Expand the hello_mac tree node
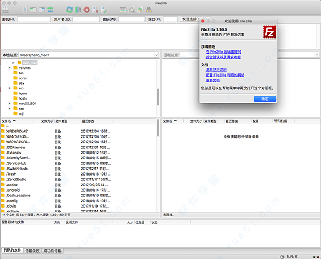Image resolution: width=321 pixels, height=259 pixels. click(13, 63)
